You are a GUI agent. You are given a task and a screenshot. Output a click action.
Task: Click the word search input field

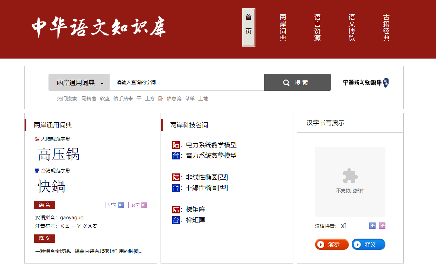(186, 82)
